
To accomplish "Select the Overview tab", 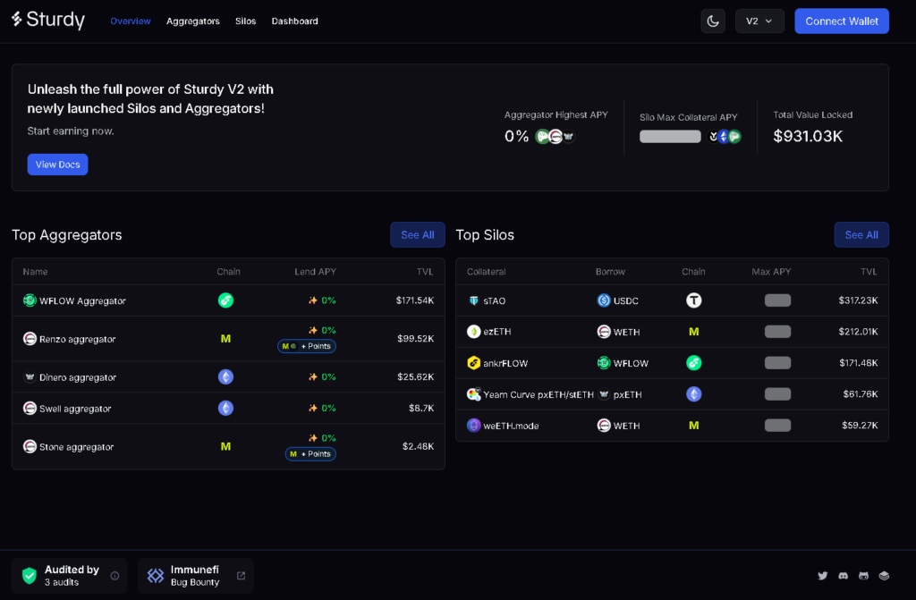I will [x=131, y=21].
